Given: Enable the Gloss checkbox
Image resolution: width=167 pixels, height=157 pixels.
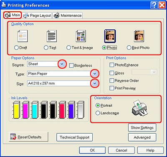Looking at the screenshot, I should (111, 73).
